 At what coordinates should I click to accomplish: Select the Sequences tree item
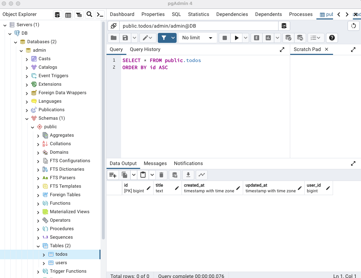tap(61, 237)
